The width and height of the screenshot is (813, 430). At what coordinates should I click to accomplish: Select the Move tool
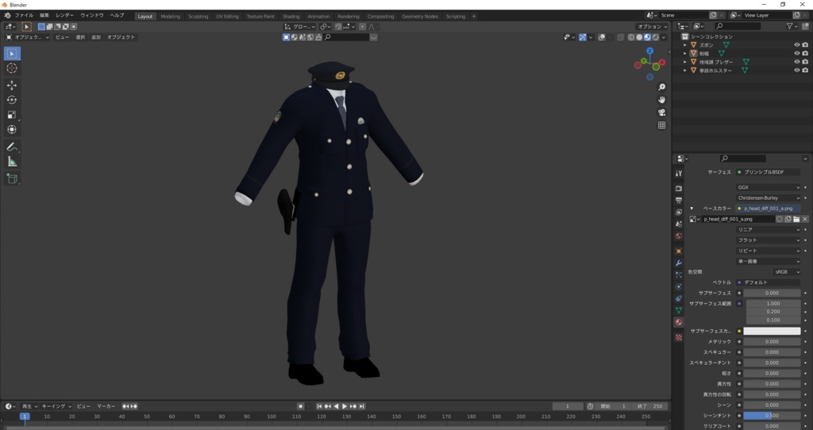(12, 86)
